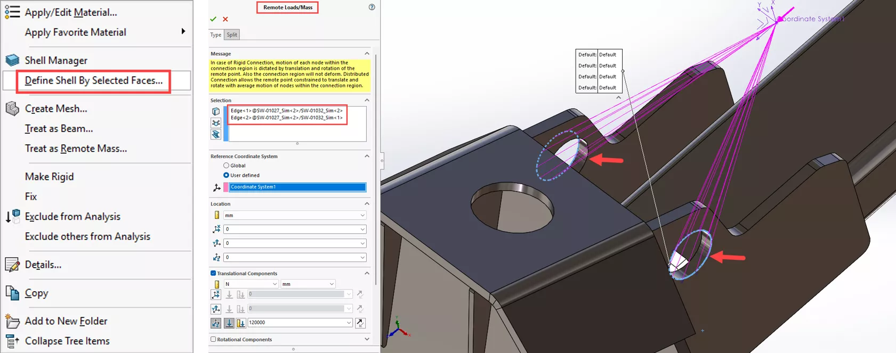
Task: Select Displacement icon in Z-direction row
Action: tap(241, 323)
